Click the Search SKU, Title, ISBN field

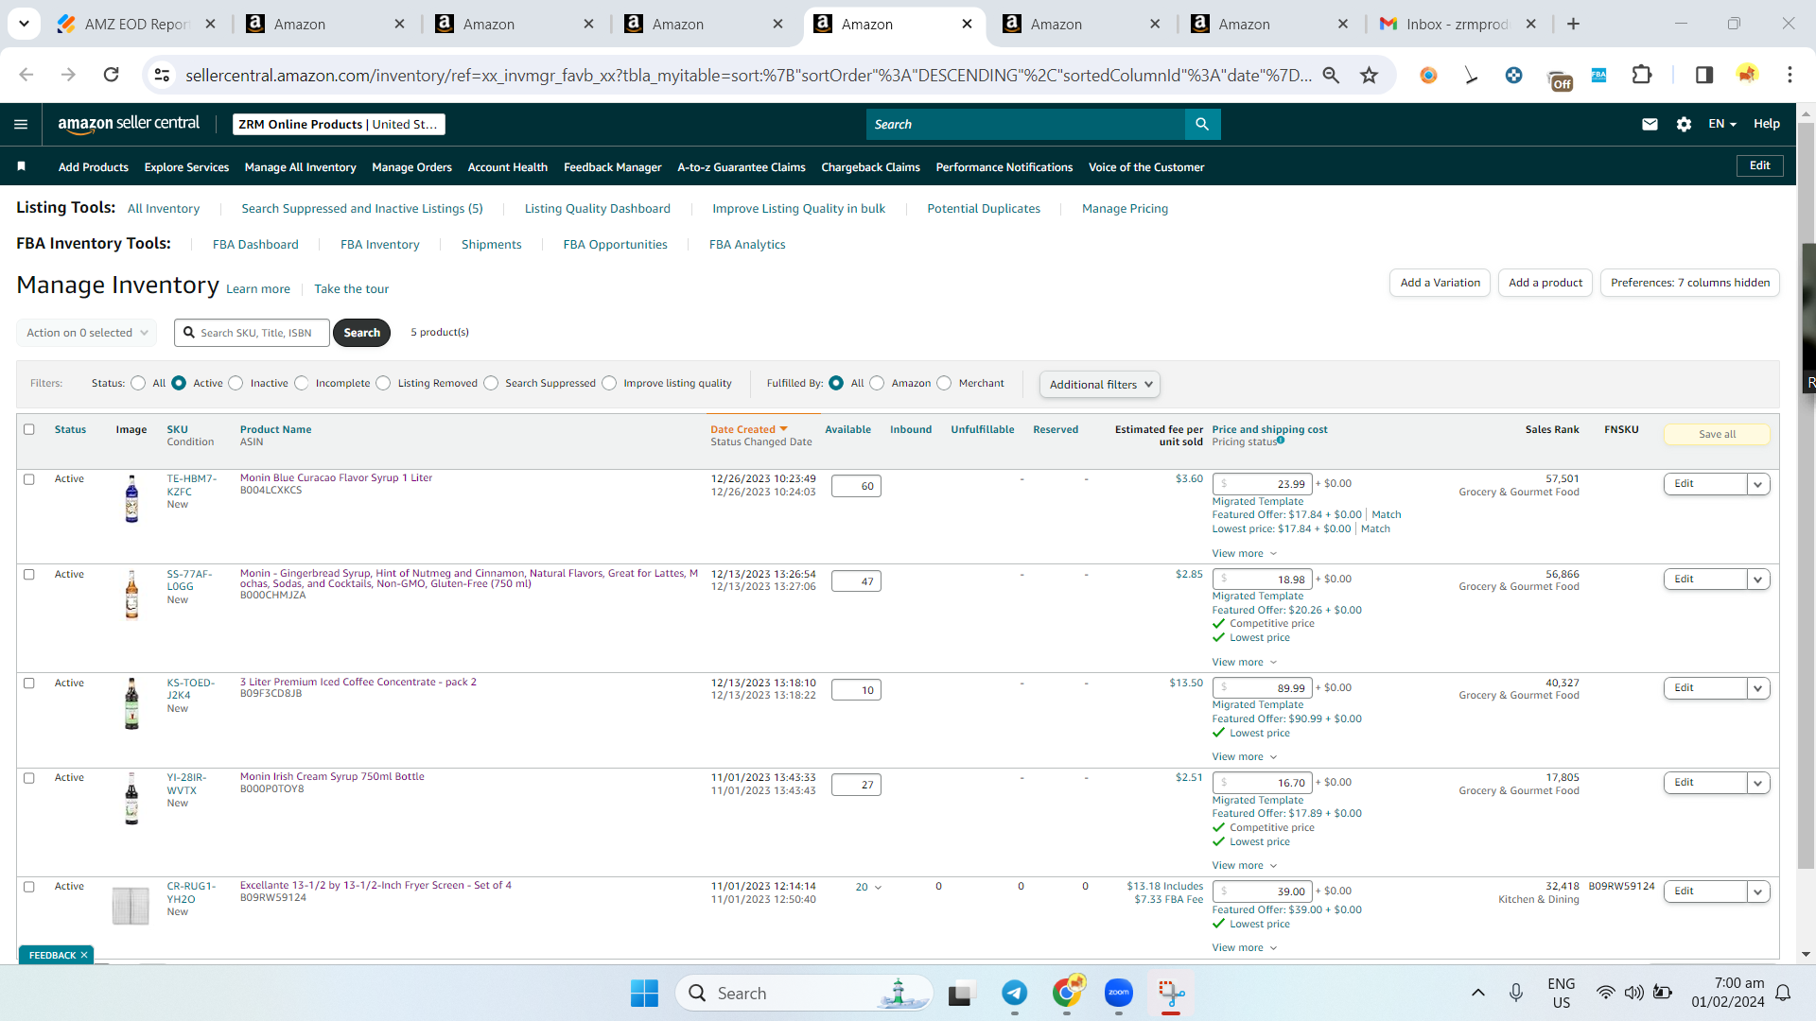point(253,333)
